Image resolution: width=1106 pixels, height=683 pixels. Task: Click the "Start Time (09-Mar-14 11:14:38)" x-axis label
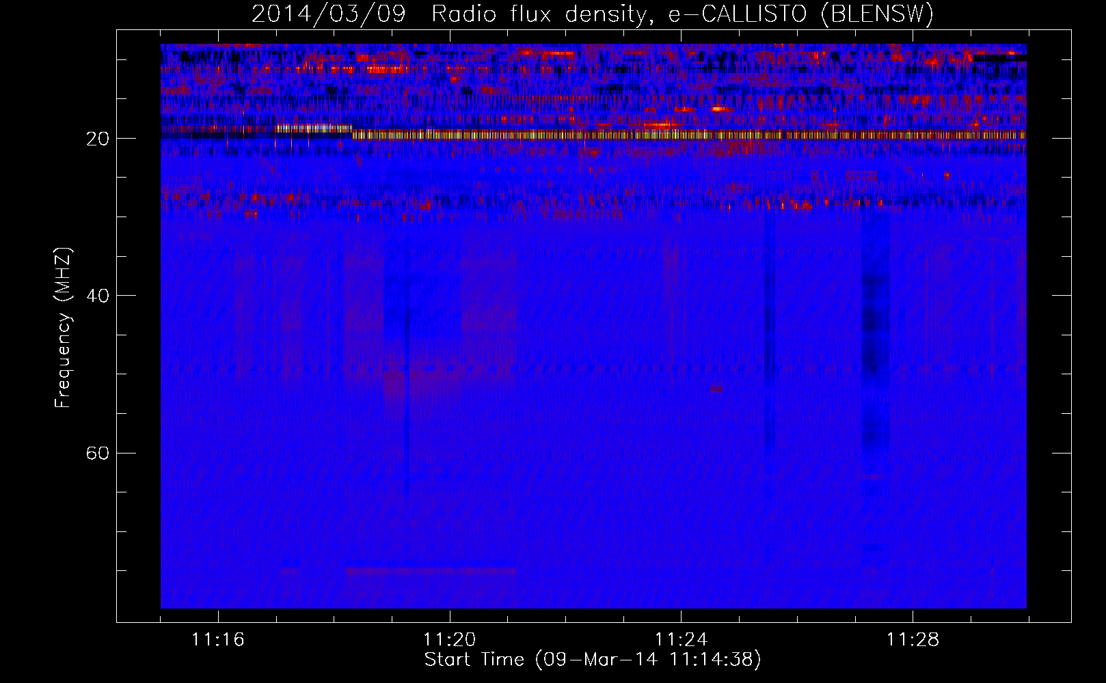(x=593, y=660)
